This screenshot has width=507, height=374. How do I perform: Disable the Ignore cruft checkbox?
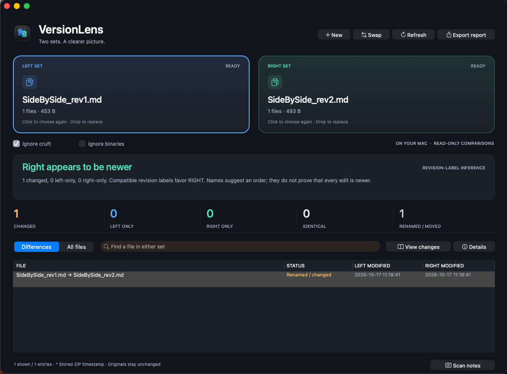[x=16, y=144]
